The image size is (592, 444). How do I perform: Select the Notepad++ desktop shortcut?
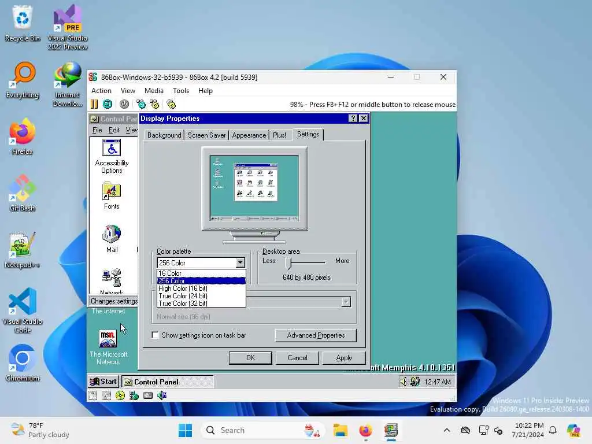click(23, 250)
